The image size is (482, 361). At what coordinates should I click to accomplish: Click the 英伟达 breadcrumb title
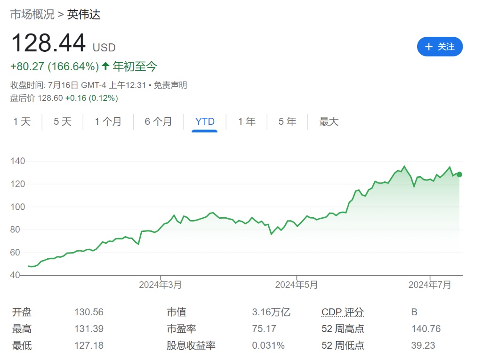pos(84,15)
